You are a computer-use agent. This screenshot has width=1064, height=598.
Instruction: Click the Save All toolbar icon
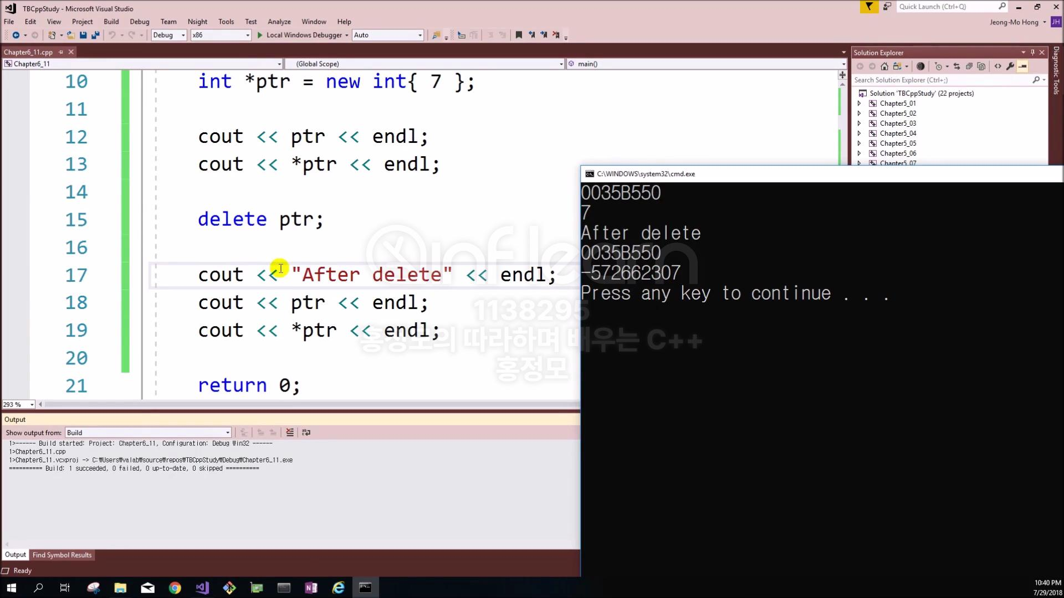[x=95, y=35]
